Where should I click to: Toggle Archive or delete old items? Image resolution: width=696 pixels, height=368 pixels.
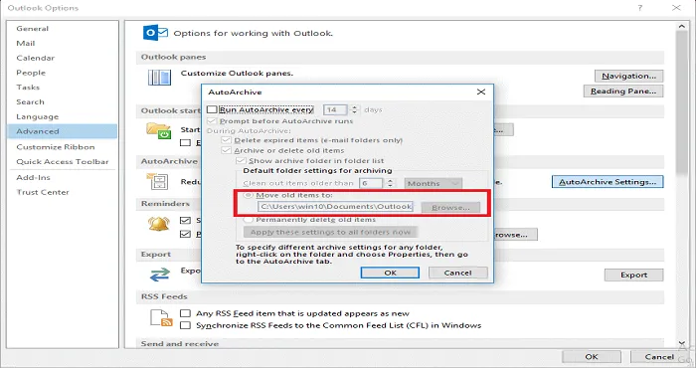(x=227, y=150)
